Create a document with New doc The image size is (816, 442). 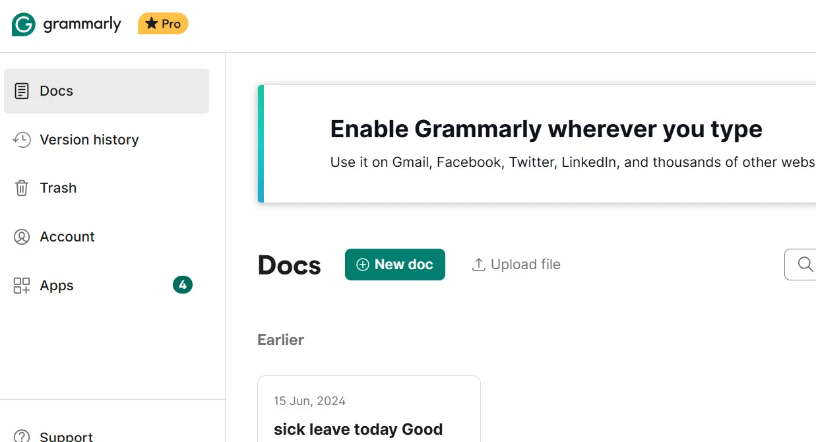coord(395,265)
